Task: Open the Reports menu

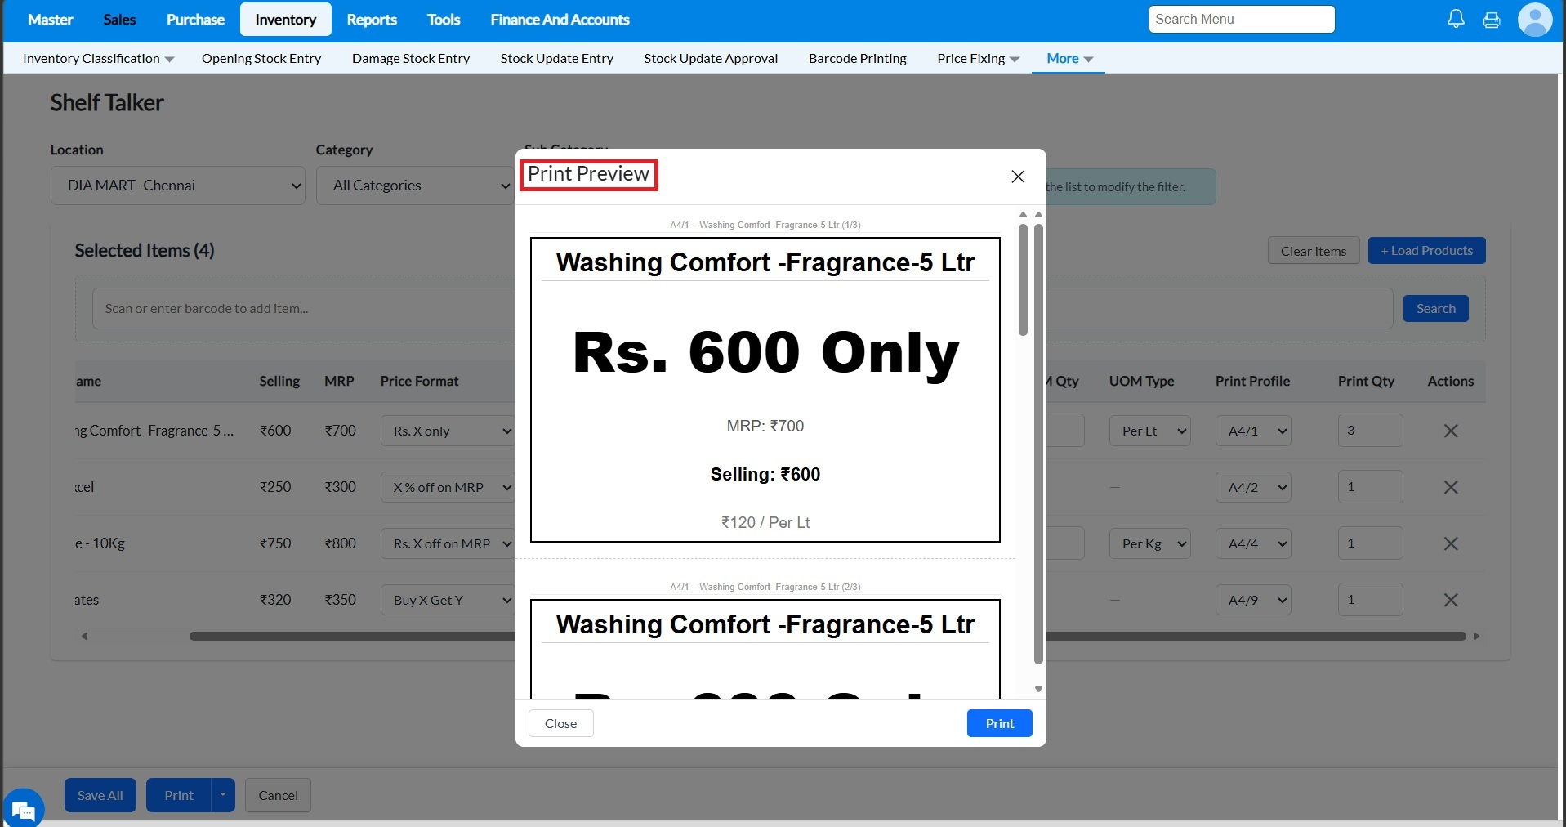Action: pos(372,20)
